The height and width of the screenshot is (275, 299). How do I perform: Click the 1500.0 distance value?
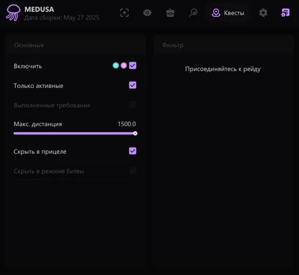(x=127, y=124)
